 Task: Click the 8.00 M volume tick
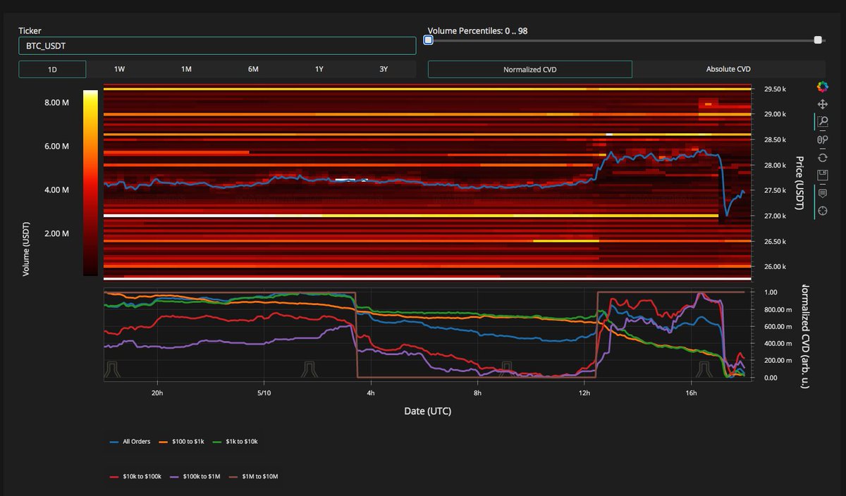(x=56, y=103)
